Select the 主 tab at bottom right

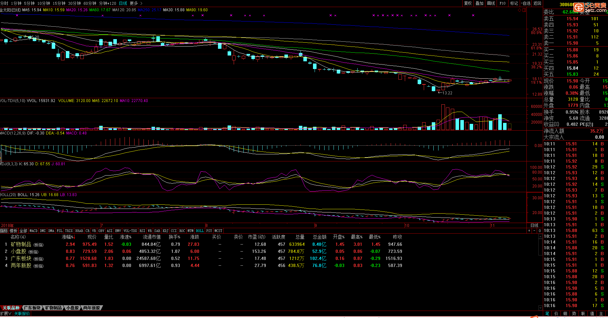[601, 314]
